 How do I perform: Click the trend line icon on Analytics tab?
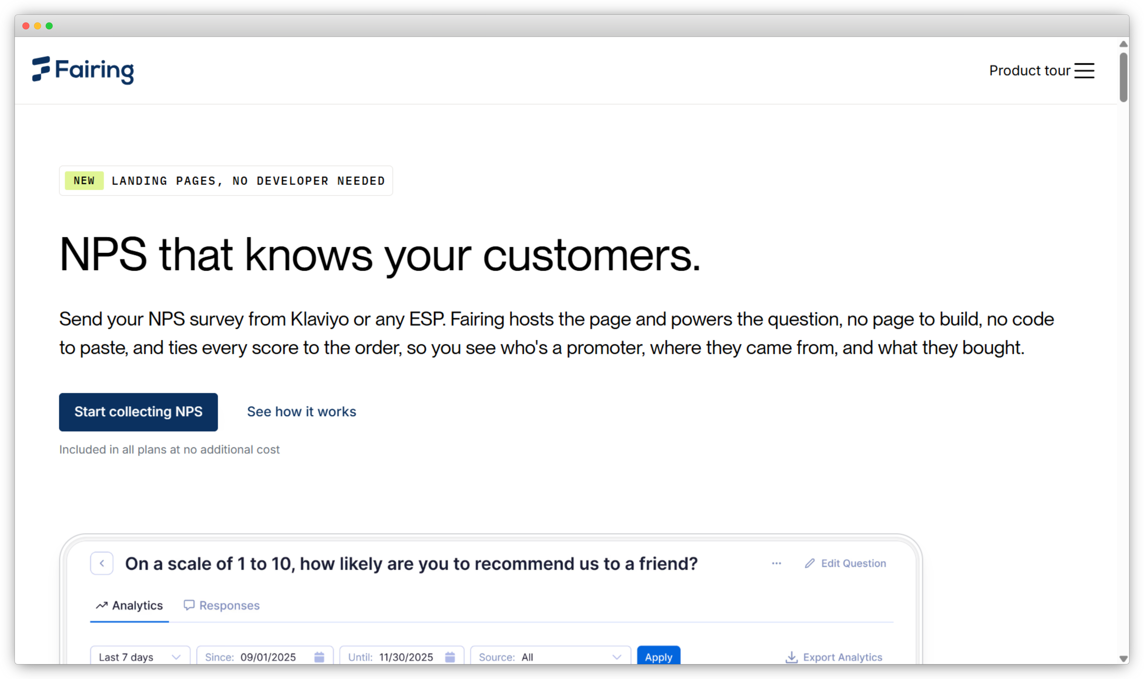tap(102, 605)
